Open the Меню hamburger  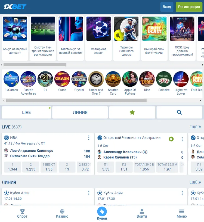(182, 214)
